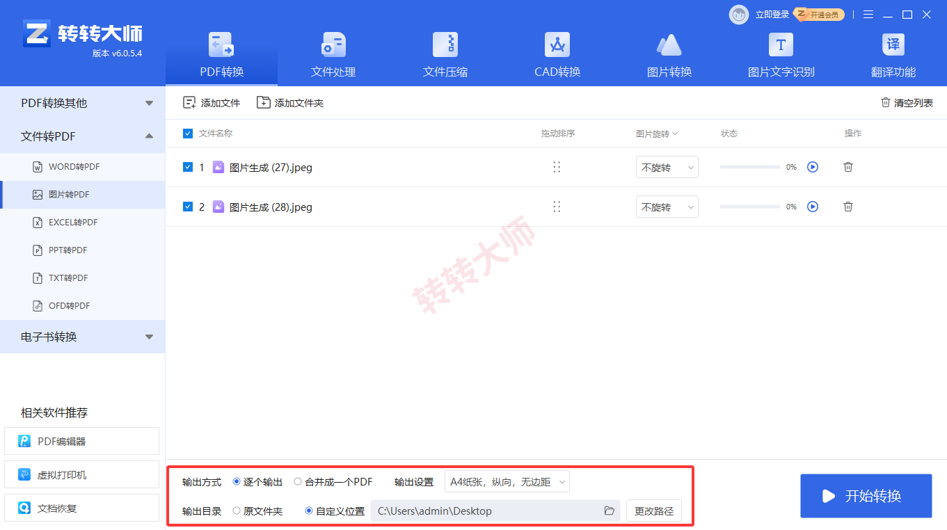Click 添加文件夹 button
This screenshot has width=947, height=530.
point(290,103)
